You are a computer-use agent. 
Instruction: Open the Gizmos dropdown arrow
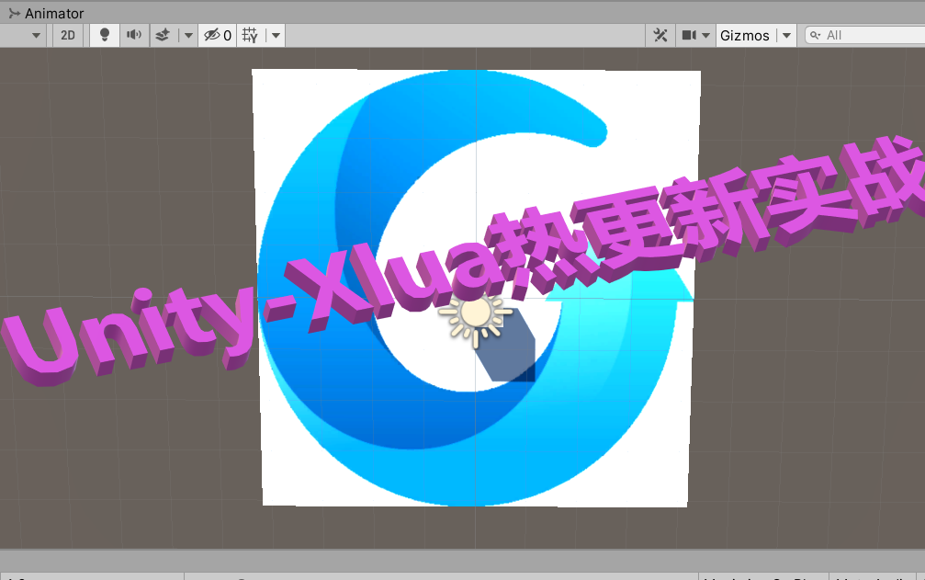point(786,35)
